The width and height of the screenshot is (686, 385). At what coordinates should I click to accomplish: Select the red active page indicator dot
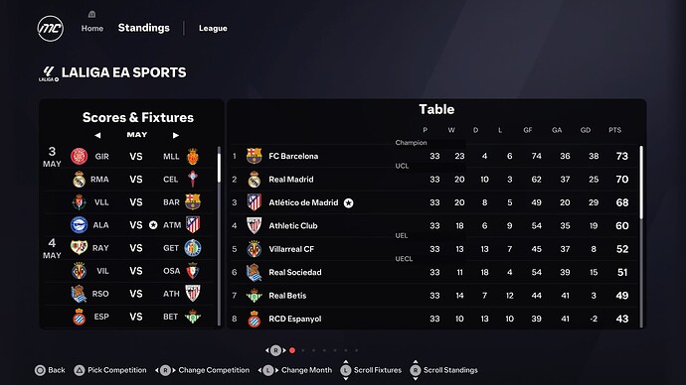pyautogui.click(x=292, y=350)
